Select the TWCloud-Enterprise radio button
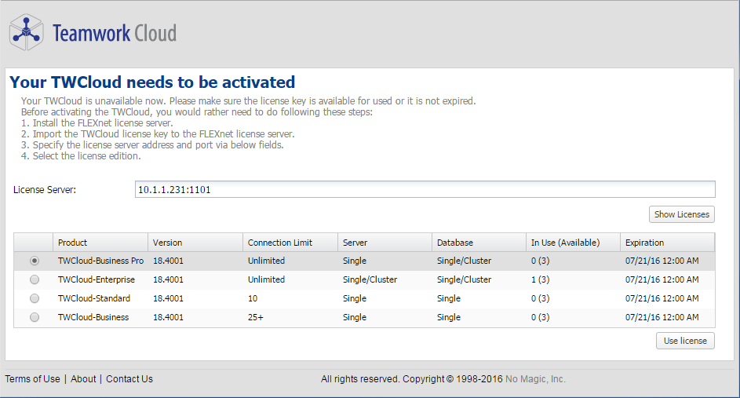 pyautogui.click(x=34, y=279)
